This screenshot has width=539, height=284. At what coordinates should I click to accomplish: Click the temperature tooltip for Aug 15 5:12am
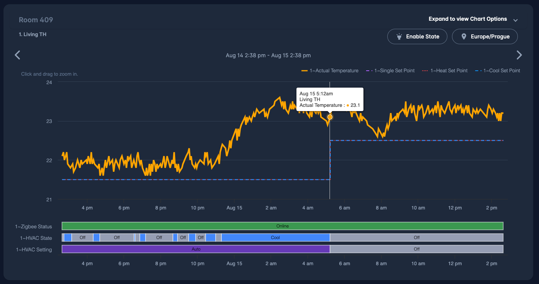[330, 100]
